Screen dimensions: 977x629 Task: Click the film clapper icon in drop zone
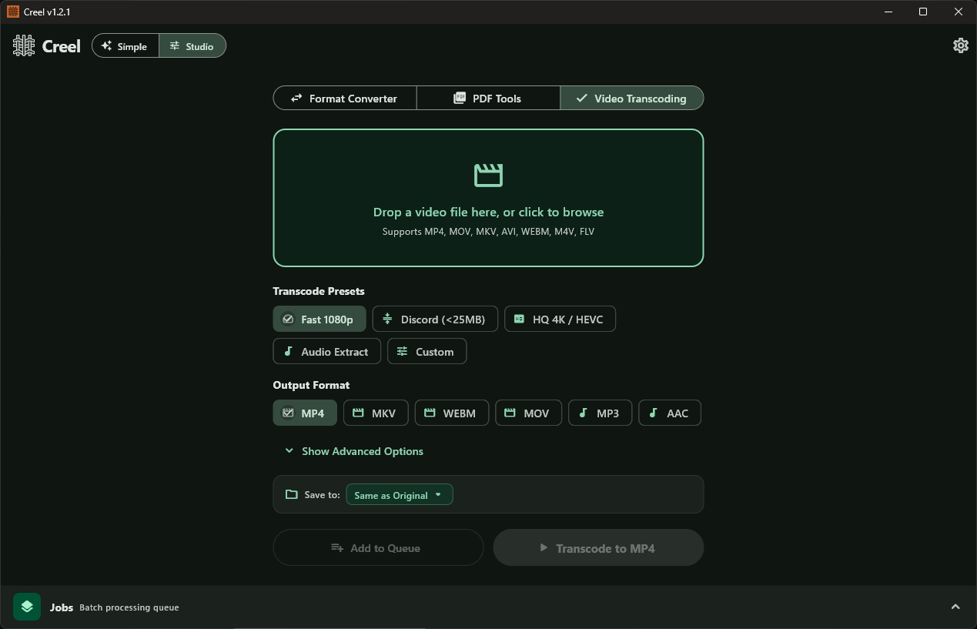pyautogui.click(x=488, y=175)
